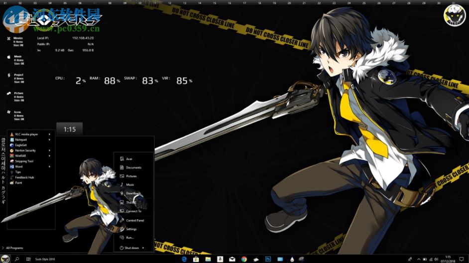Open taskbar clock and date
469x263 pixels.
[x=448, y=259]
